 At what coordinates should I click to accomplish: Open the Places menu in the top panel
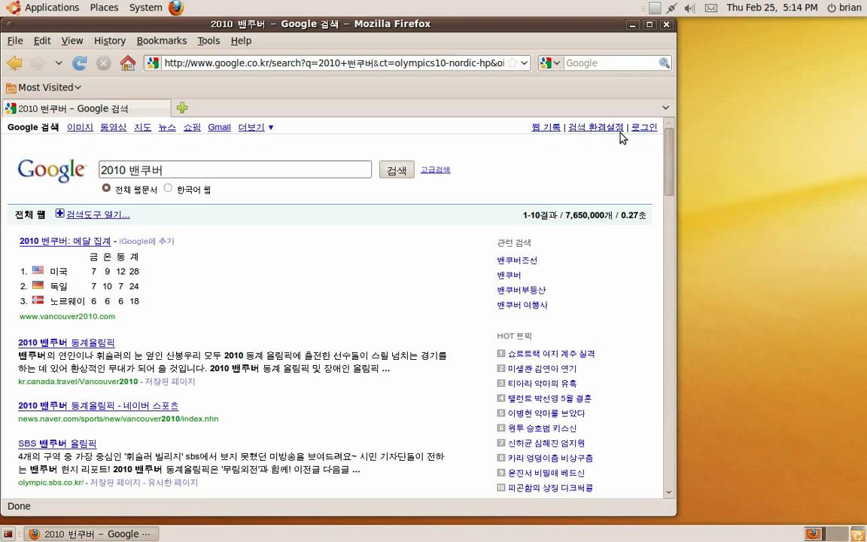coord(104,8)
